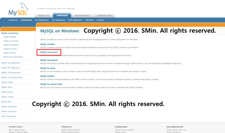
Task: Open the MySQL.com tab
Action: pyautogui.click(x=43, y=15)
